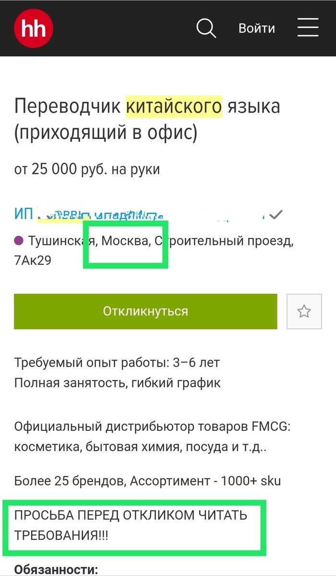Click the Откликнуться button
The image size is (336, 576).
(x=145, y=312)
